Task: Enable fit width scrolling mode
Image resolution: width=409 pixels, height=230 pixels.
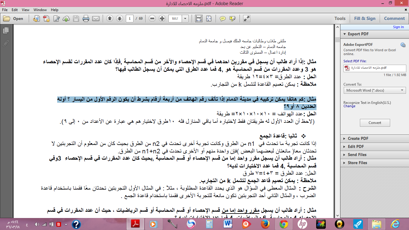Action: click(199, 19)
